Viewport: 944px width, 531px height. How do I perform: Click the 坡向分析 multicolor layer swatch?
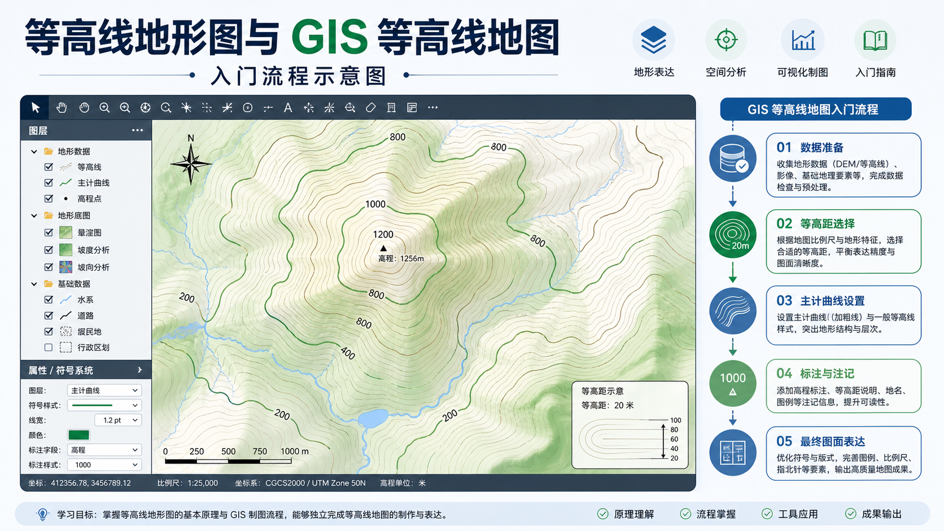(65, 267)
